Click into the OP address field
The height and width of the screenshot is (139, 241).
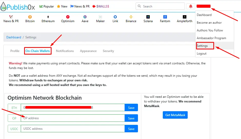(73, 118)
